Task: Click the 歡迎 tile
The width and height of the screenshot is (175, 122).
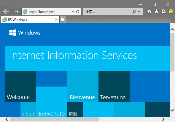Action: 75,109
